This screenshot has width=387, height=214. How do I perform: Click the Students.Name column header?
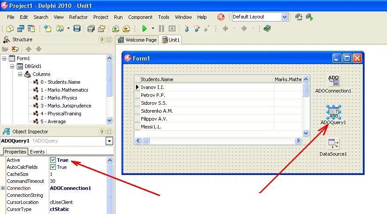click(x=206, y=79)
